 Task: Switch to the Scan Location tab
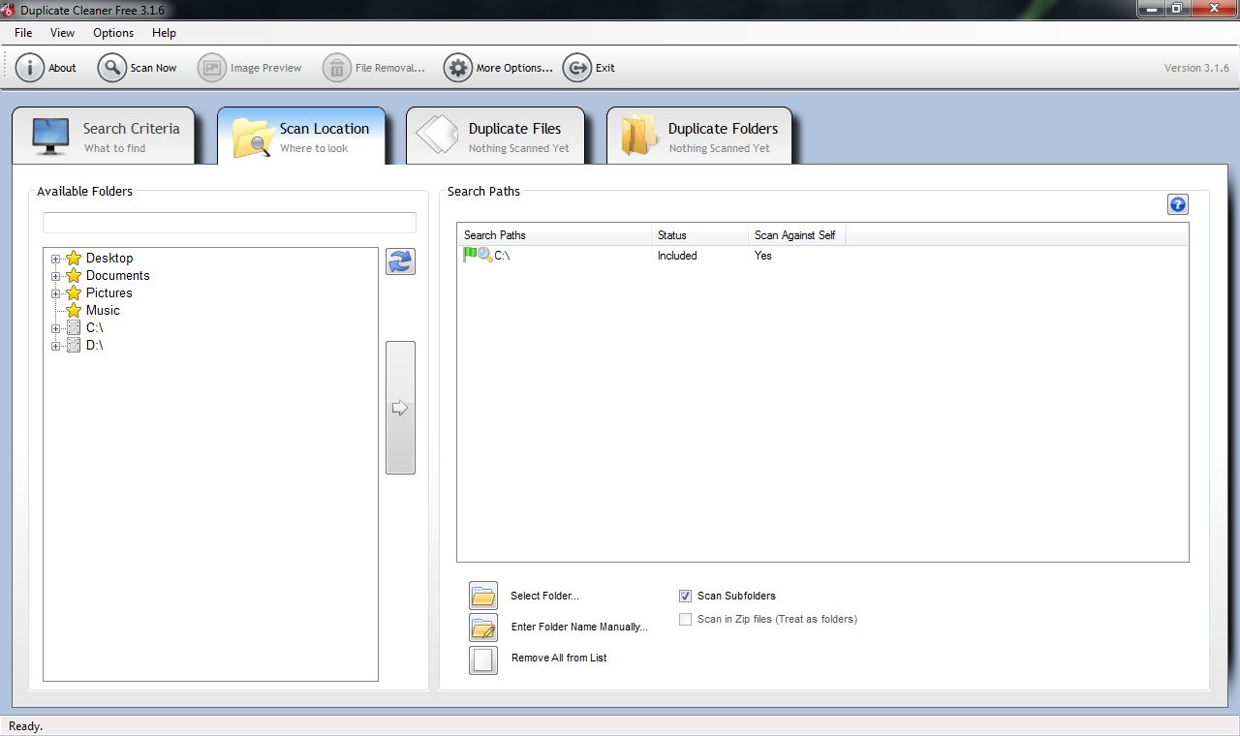[x=301, y=137]
